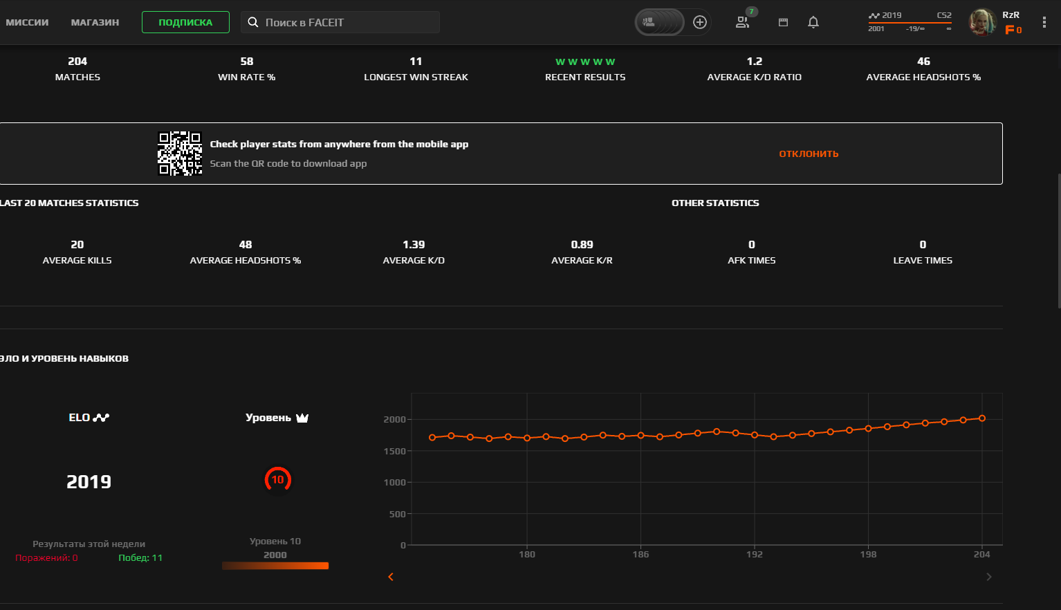Click the Побед: 11 text
1061x610 pixels.
click(x=140, y=557)
